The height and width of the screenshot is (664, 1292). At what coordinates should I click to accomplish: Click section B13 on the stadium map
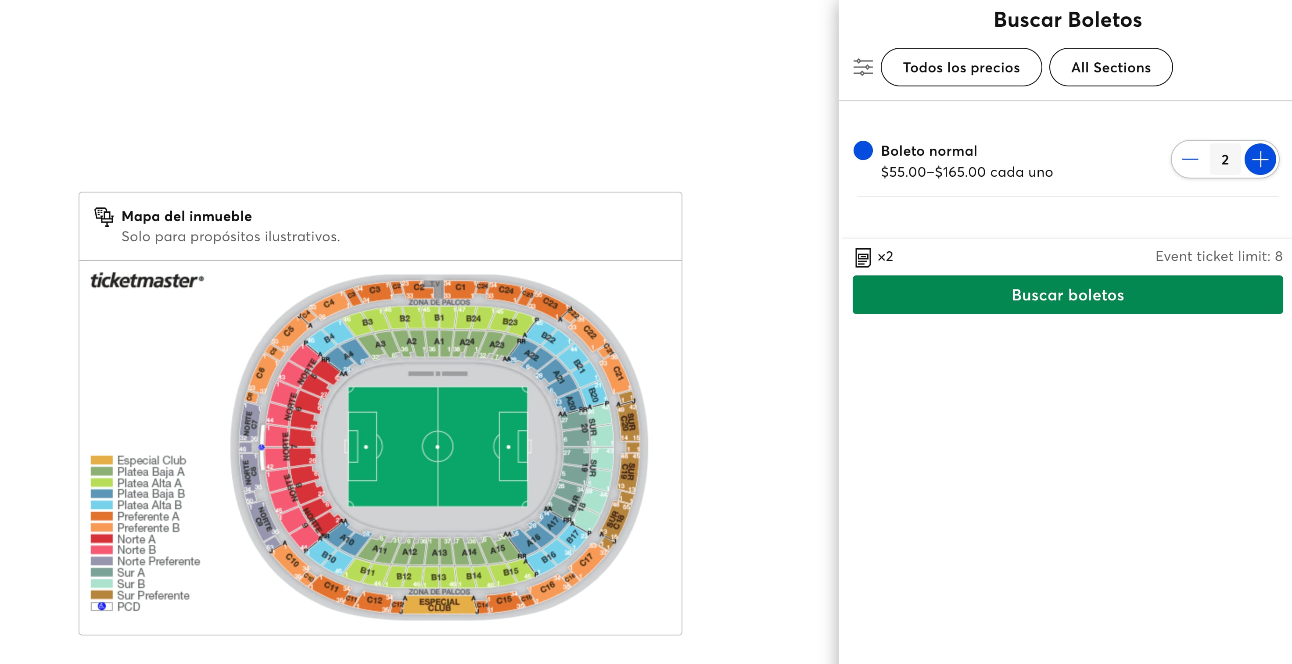pyautogui.click(x=438, y=577)
